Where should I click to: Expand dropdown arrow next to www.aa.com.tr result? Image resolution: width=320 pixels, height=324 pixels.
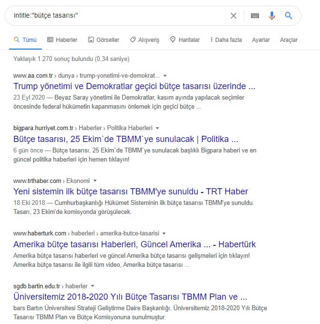point(165,76)
